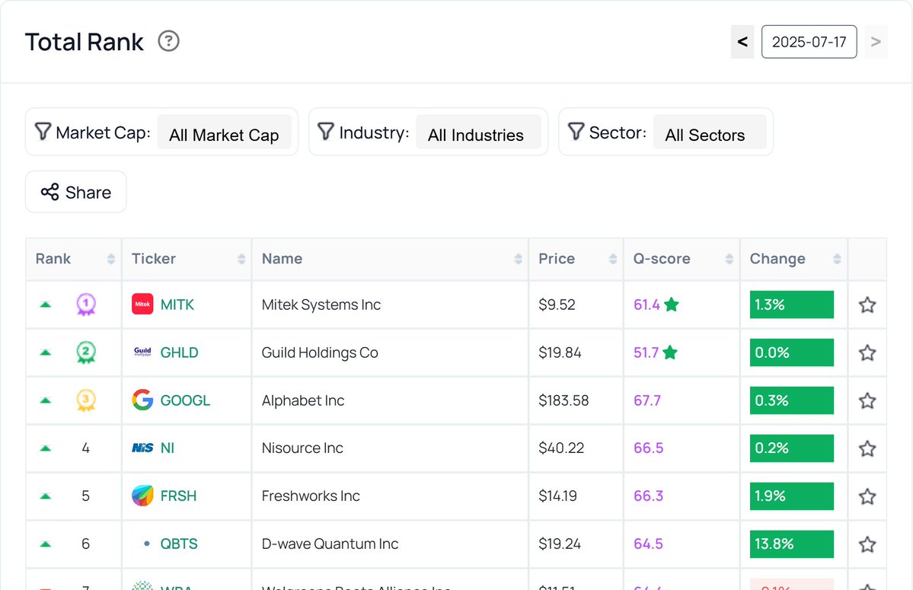Image resolution: width=913 pixels, height=590 pixels.
Task: Click the rank number 4 cell
Action: tap(85, 448)
